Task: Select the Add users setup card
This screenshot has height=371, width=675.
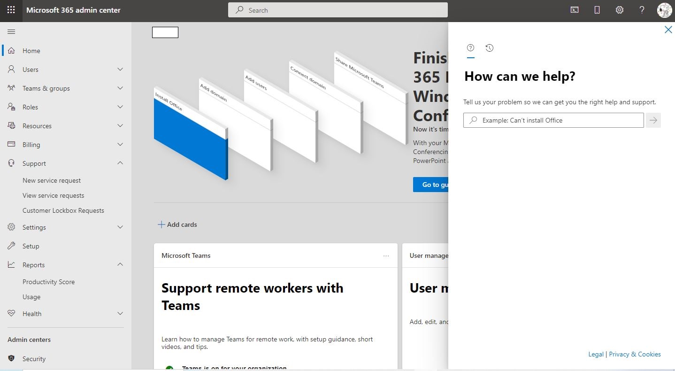Action: [x=281, y=115]
